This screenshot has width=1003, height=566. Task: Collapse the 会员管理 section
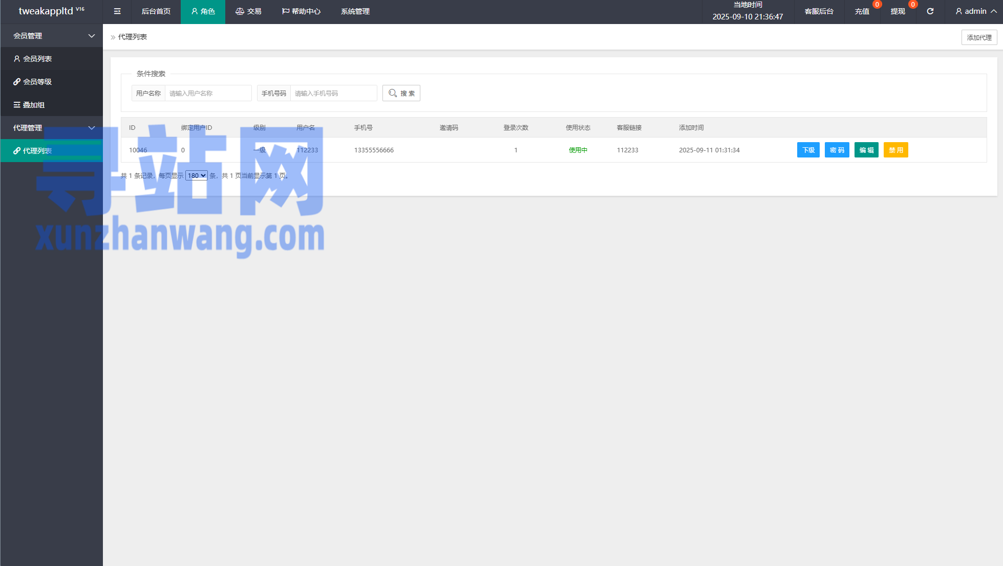[51, 36]
